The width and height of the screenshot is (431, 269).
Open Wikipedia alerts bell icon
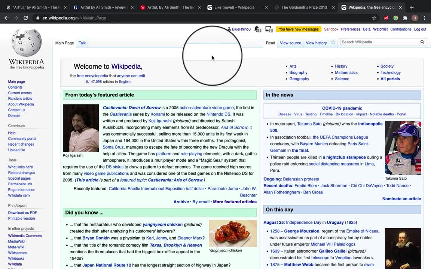tap(257, 29)
